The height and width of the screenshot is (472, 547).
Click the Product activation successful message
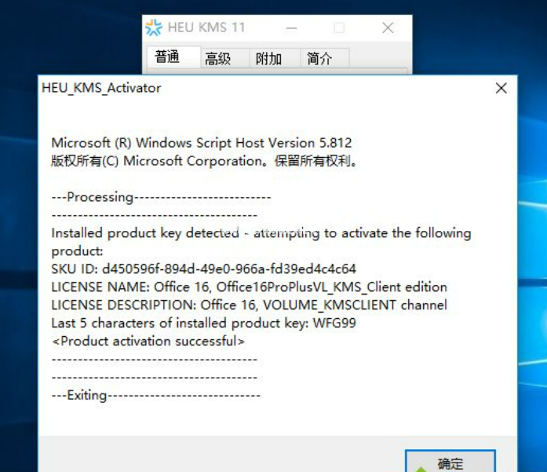[148, 341]
